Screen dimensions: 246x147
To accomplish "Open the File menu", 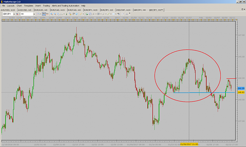I will click(4, 6).
